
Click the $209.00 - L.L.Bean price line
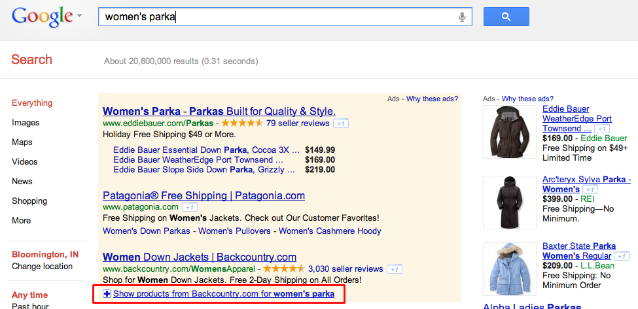click(x=578, y=266)
